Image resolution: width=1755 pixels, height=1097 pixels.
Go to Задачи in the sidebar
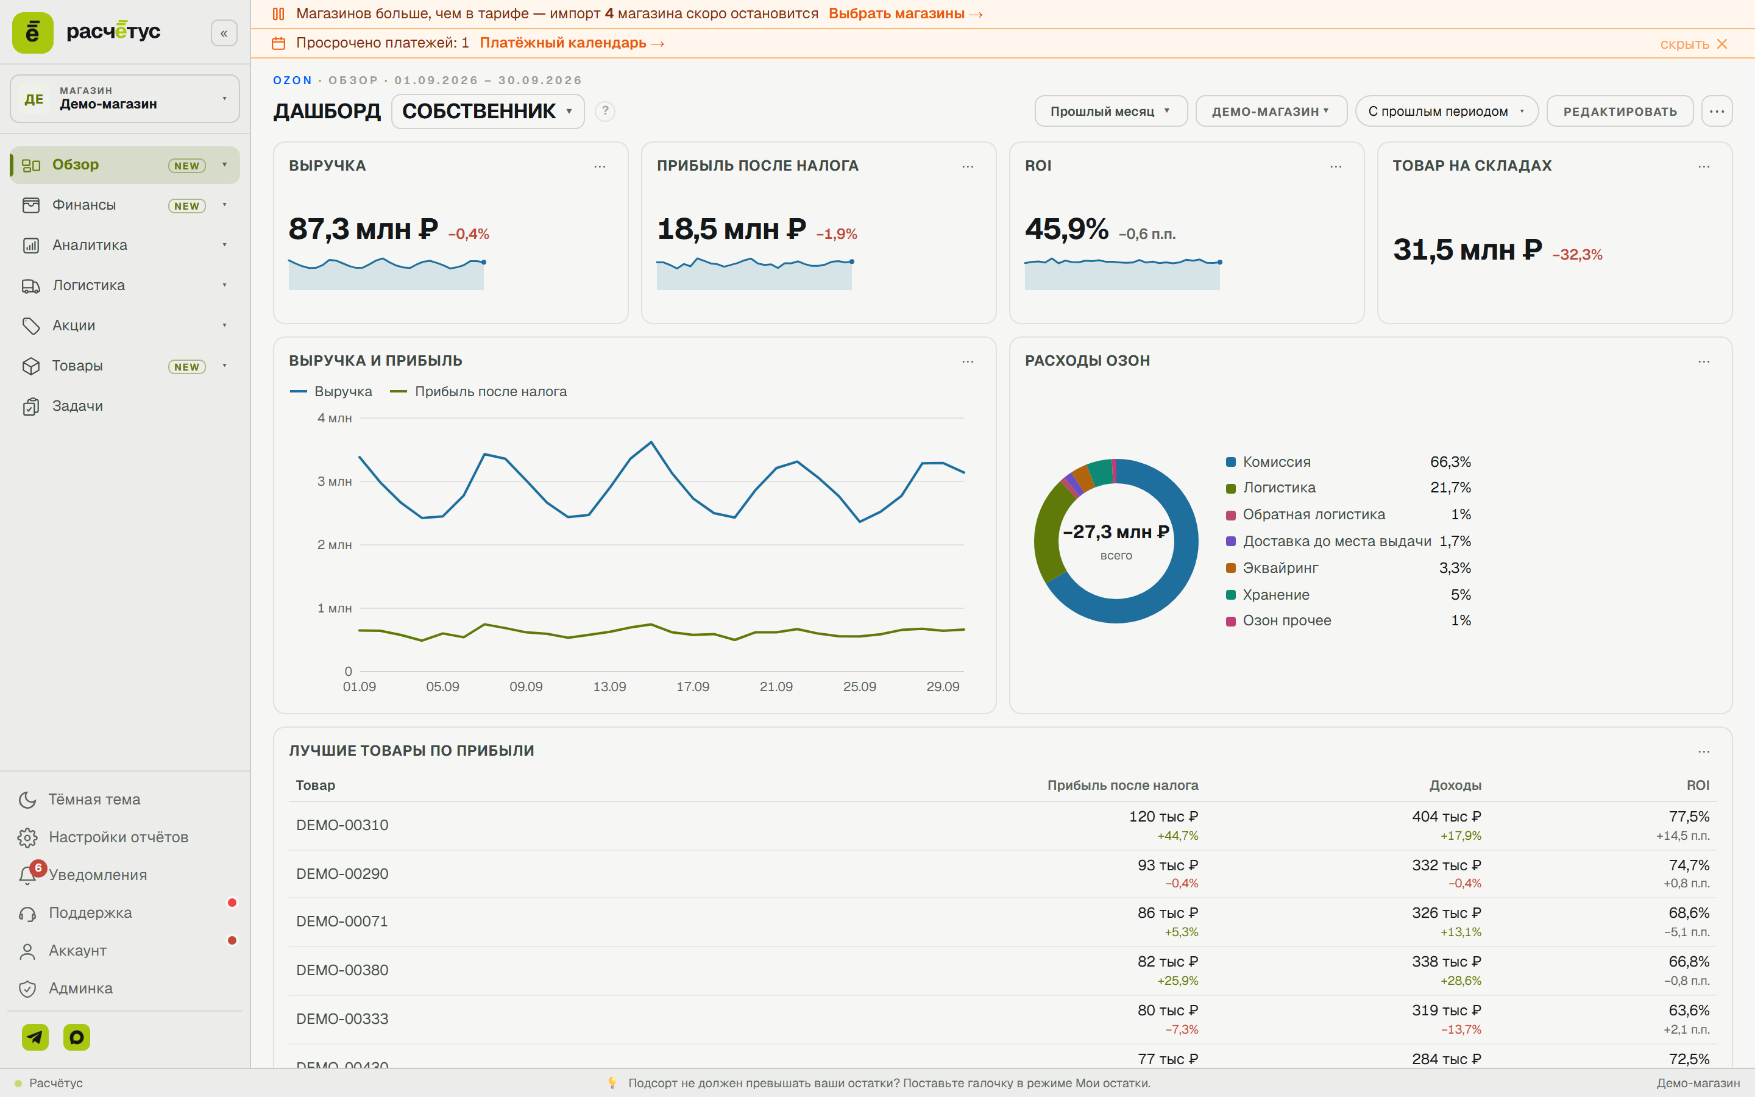point(125,406)
